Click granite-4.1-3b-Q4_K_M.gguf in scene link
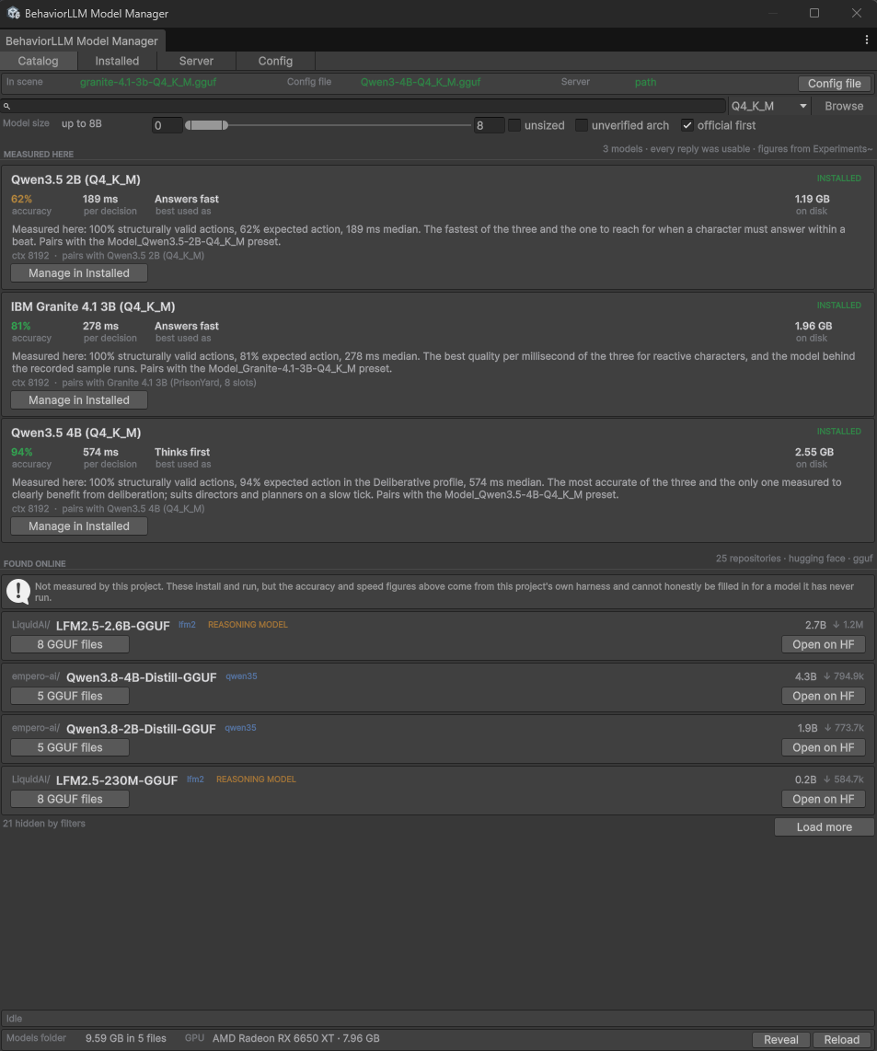The width and height of the screenshot is (877, 1051). tap(148, 82)
